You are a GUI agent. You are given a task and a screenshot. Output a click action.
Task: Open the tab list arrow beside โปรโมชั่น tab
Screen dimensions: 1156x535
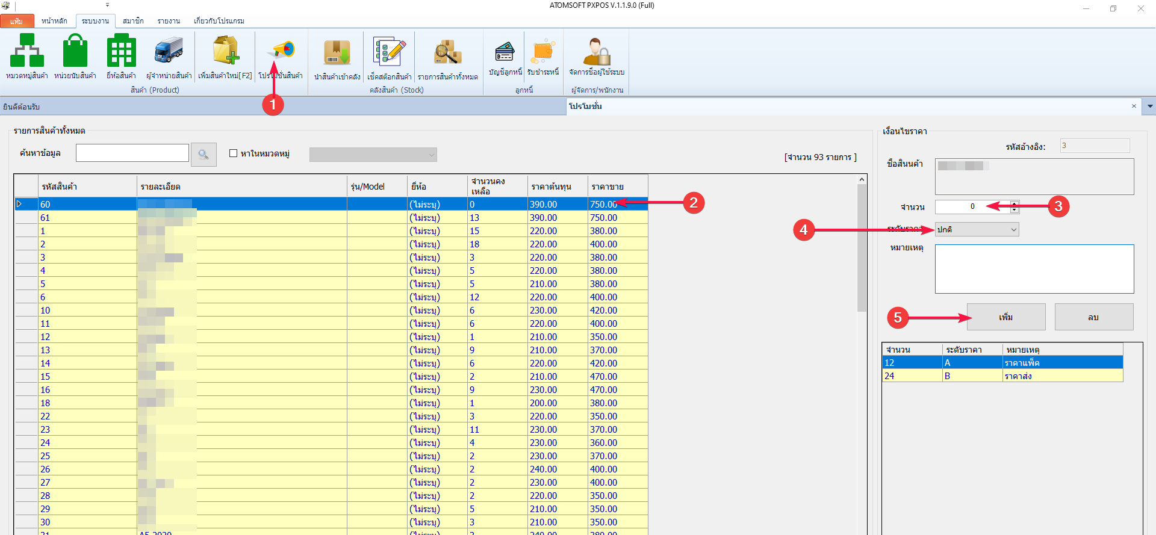click(x=1150, y=107)
